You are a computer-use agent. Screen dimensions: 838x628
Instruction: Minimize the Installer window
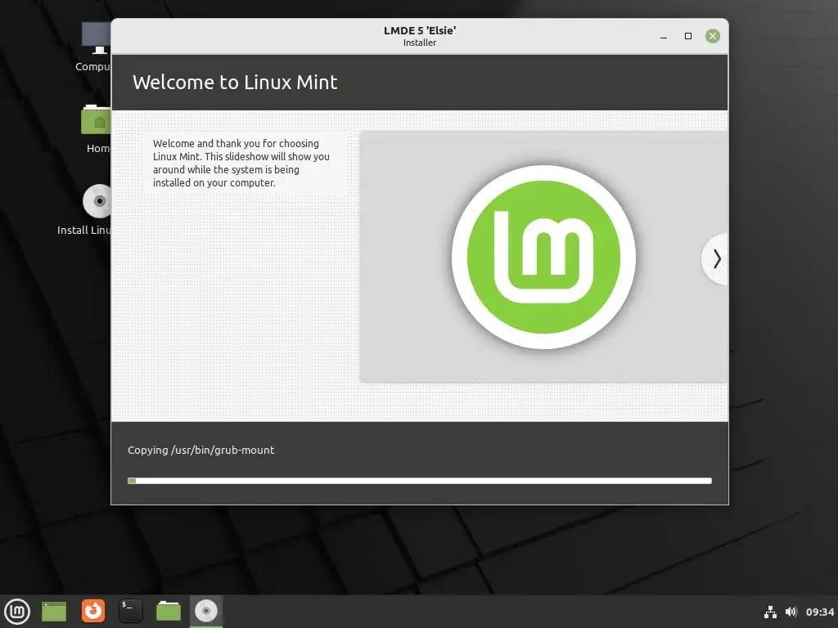coord(663,36)
